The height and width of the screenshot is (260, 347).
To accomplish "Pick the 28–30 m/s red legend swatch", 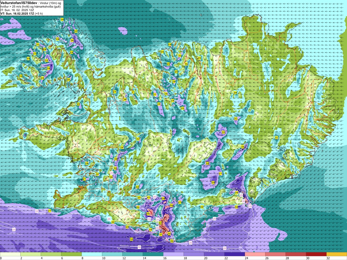I will [x=296, y=254].
